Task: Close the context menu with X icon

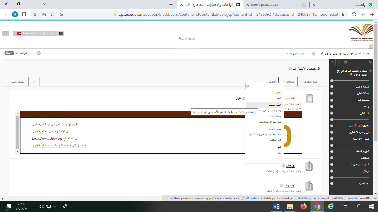Action: 248,86
